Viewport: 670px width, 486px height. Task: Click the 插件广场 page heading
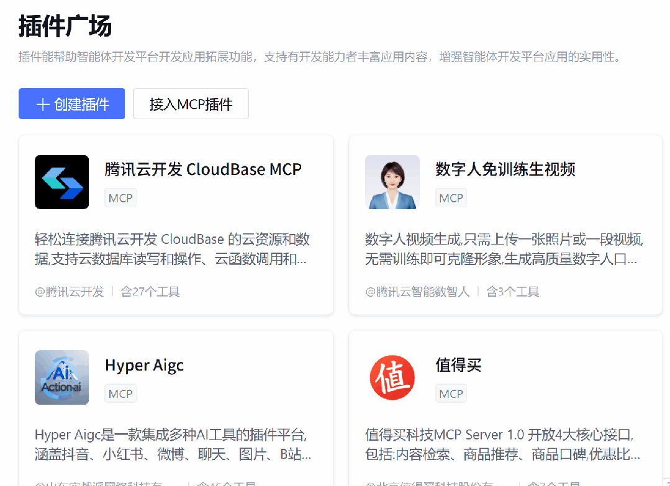coord(65,27)
